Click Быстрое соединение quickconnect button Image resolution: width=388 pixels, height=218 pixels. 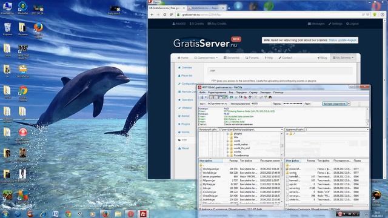click(335, 104)
